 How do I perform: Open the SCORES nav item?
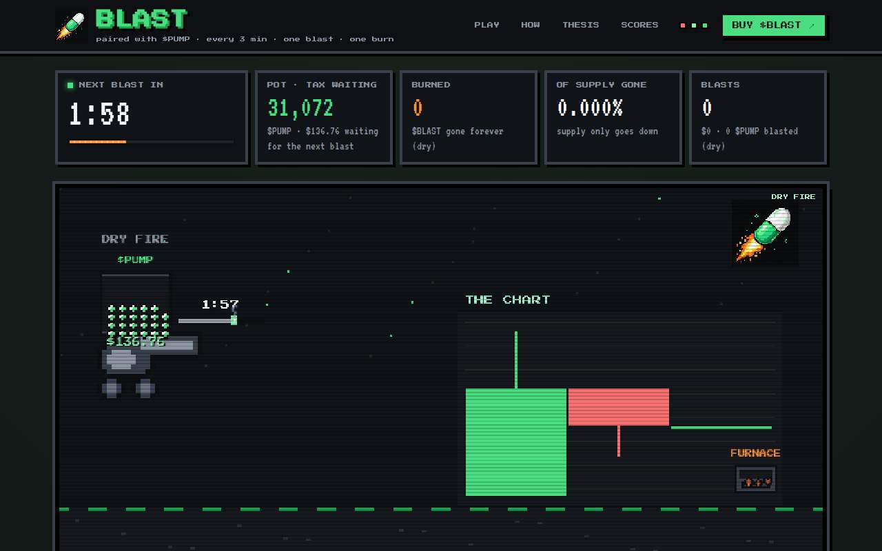pyautogui.click(x=639, y=25)
